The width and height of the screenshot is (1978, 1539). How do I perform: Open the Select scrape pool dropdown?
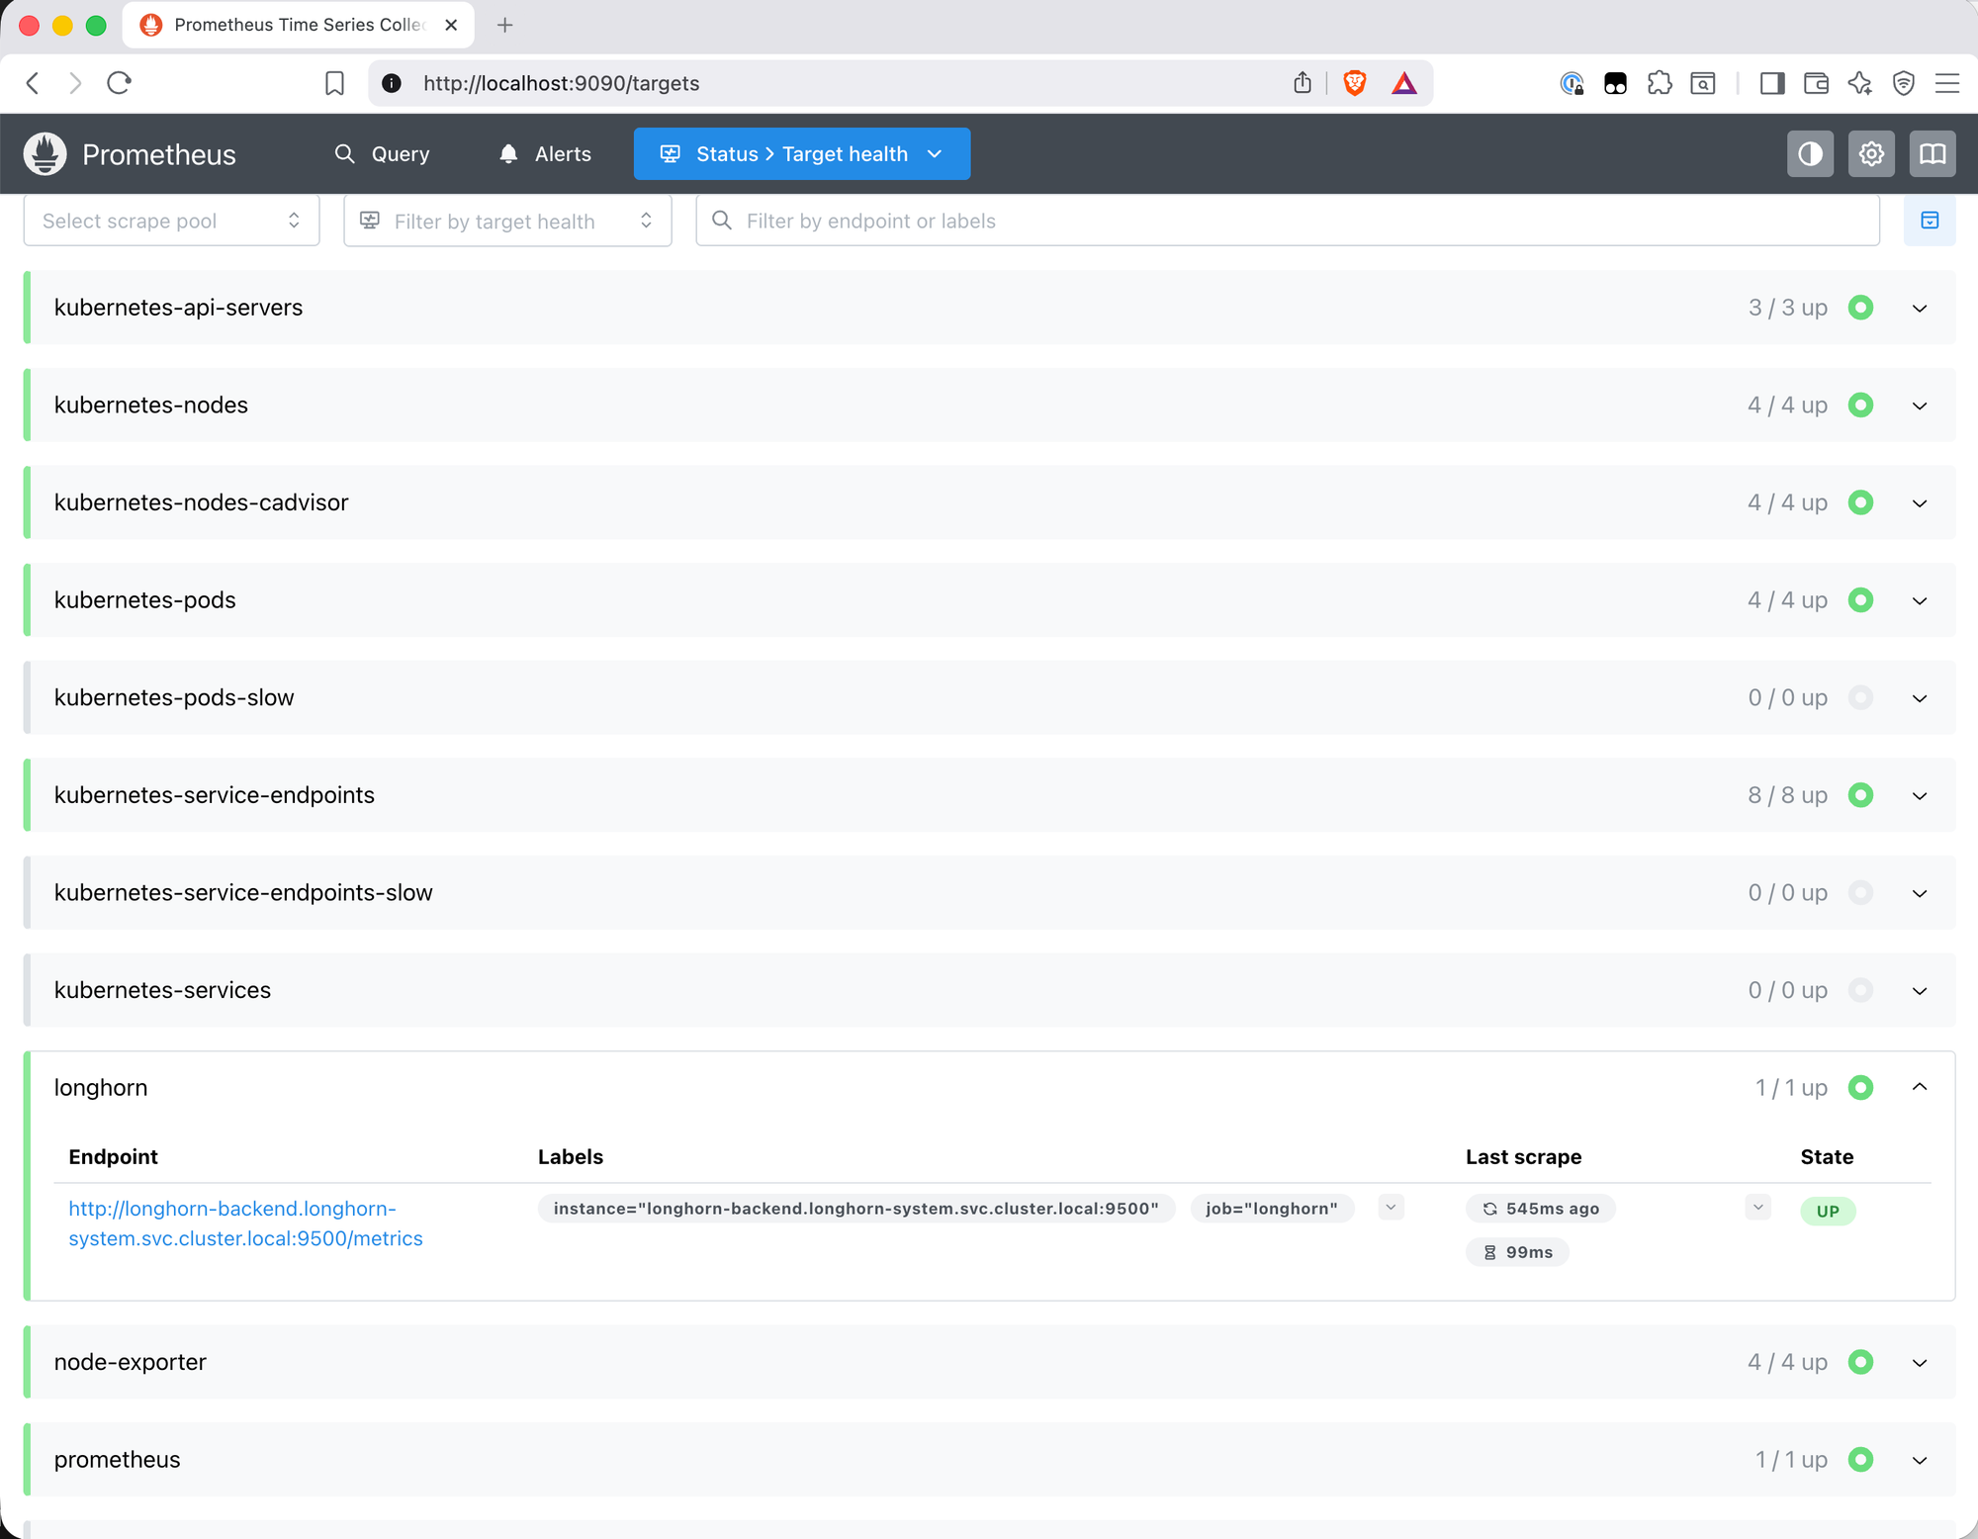tap(170, 220)
